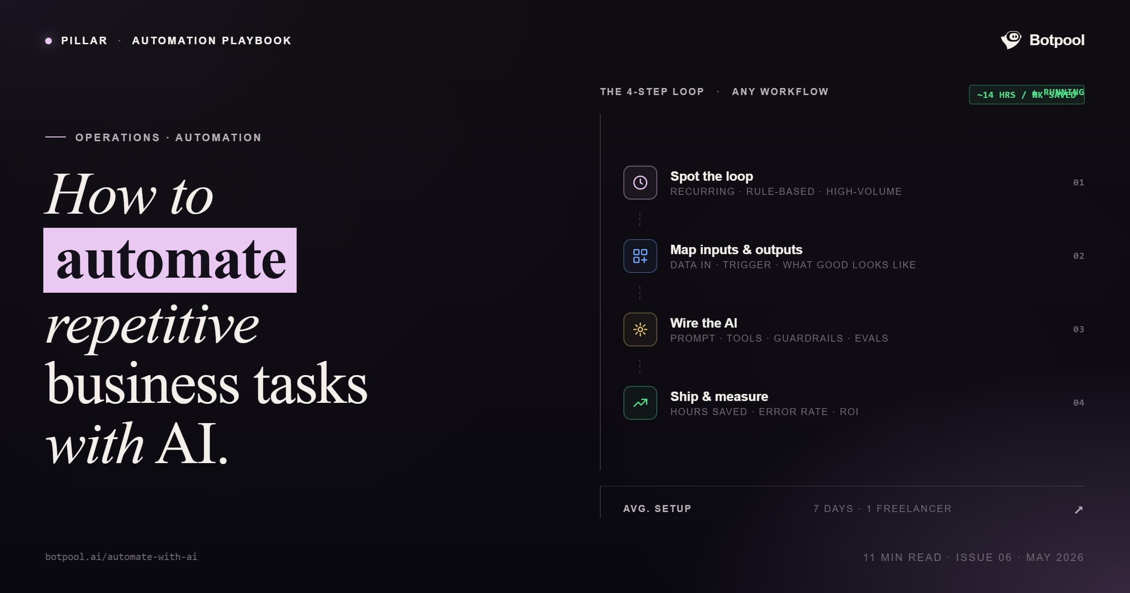The image size is (1130, 593).
Task: Click DATA IN · TRIGGER · WHAT GOOD LOOKS LIKE subtitle
Action: [x=793, y=265]
